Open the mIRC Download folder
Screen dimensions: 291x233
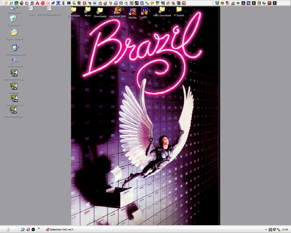tap(162, 12)
